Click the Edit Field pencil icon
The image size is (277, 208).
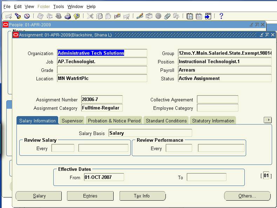click(140, 16)
